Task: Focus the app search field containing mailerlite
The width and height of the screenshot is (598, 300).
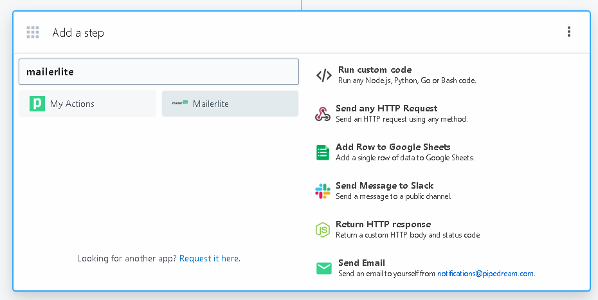Action: [x=159, y=71]
